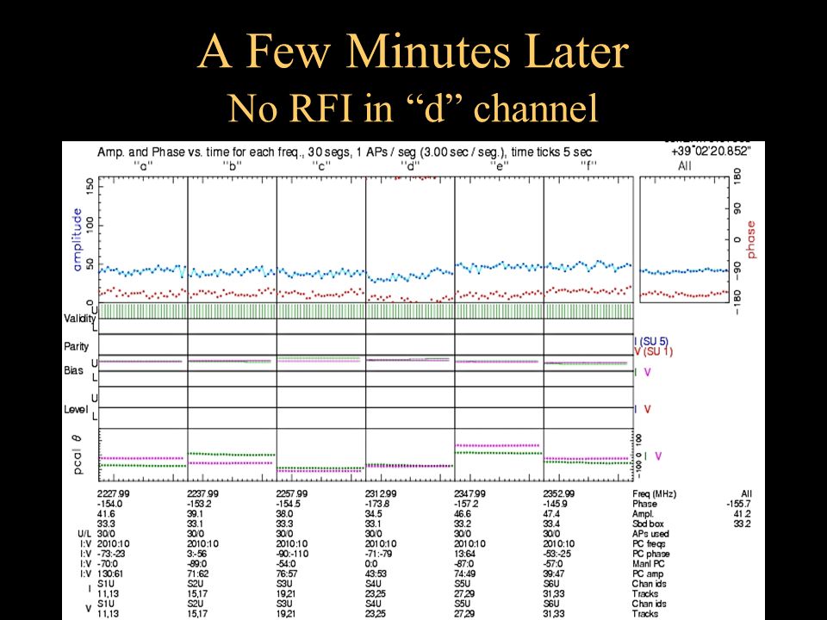Click the "pcal θ" axis label
This screenshot has width=827, height=620.
point(78,455)
